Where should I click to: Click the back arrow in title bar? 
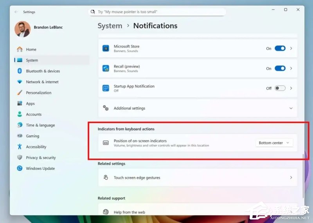(16, 12)
